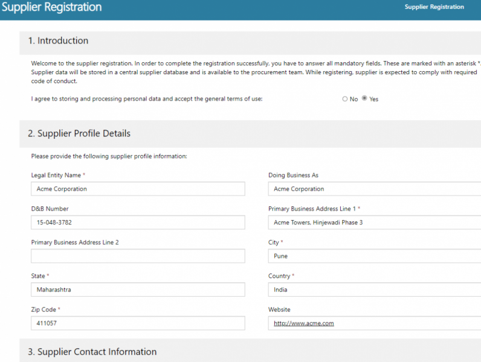Select the No radio button
481x362 pixels.
(345, 99)
